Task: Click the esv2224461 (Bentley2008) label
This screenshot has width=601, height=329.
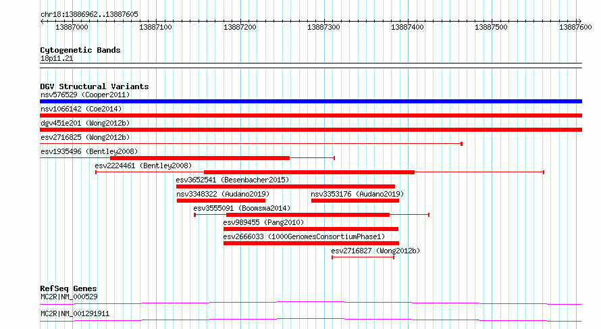Action: pyautogui.click(x=143, y=166)
